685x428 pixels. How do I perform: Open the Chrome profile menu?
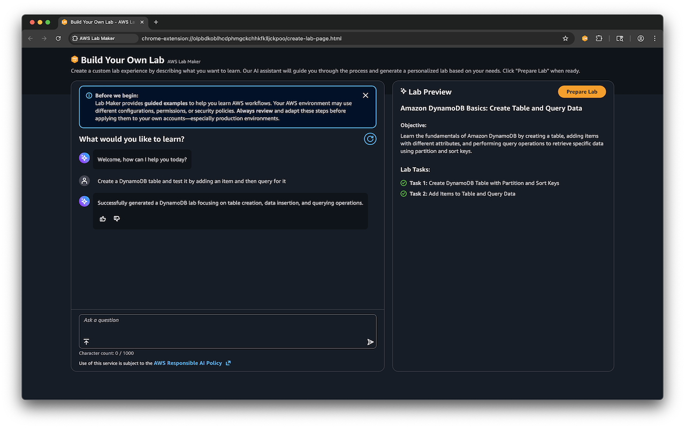click(x=641, y=39)
